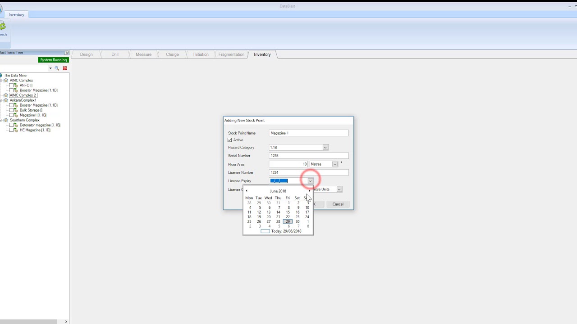Click the flag icon beside Magazine1 [1.1B]
Screen dimensions: 577x324
(16, 115)
